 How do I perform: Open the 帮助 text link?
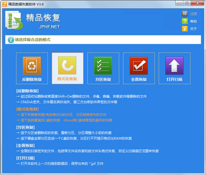tap(193, 21)
